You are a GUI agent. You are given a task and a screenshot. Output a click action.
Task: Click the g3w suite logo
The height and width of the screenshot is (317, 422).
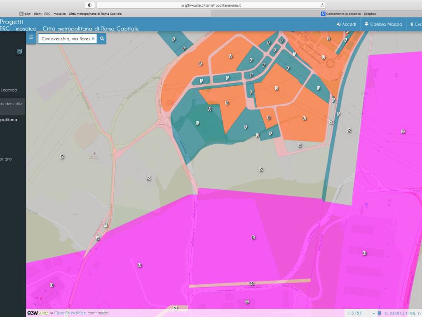[x=38, y=313]
